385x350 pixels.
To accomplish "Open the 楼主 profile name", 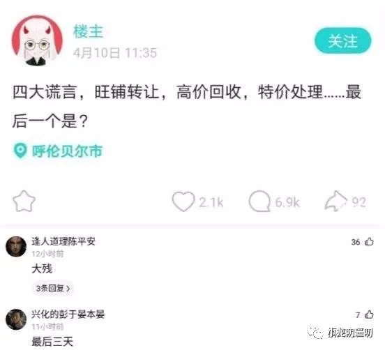I will [88, 31].
